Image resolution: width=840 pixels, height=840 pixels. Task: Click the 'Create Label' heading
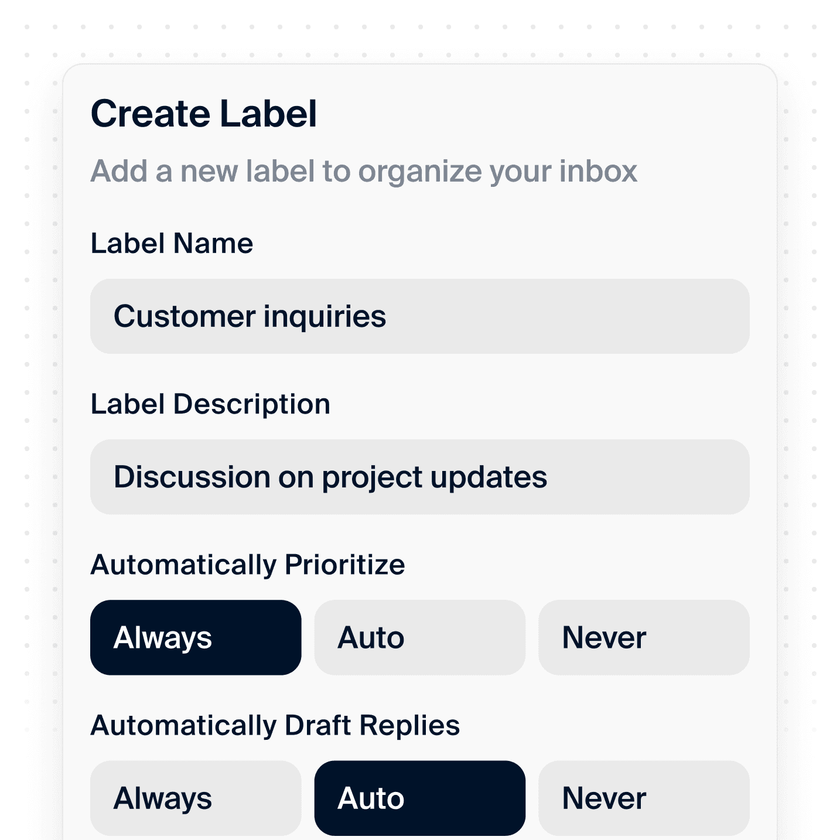204,112
